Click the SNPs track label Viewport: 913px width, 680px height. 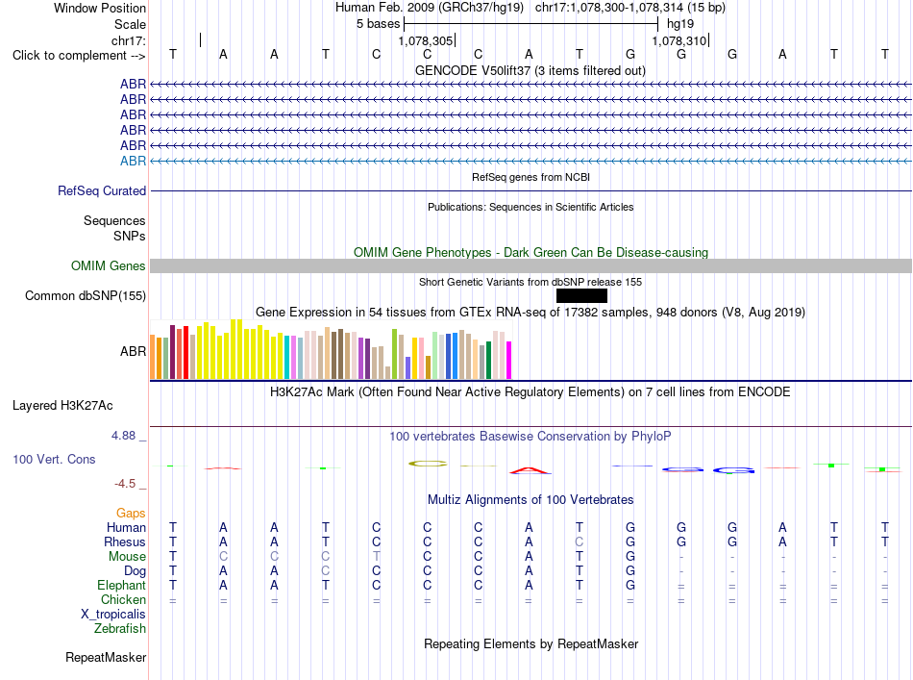(130, 236)
